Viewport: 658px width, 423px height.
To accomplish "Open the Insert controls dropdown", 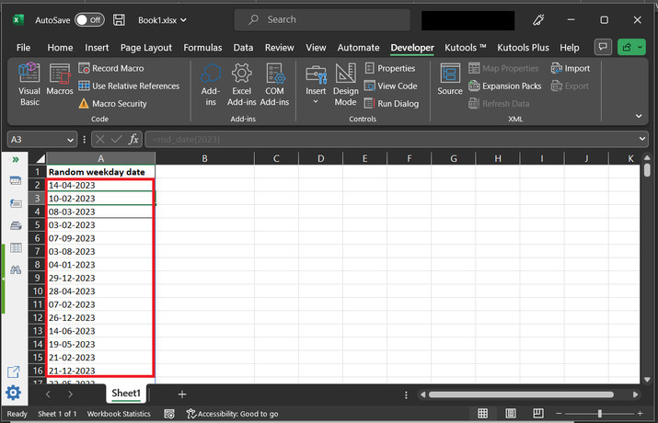I will pyautogui.click(x=316, y=101).
